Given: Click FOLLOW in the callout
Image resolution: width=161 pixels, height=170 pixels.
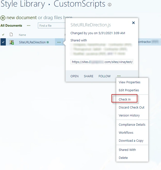Looking at the screenshot, I should 104,76.
